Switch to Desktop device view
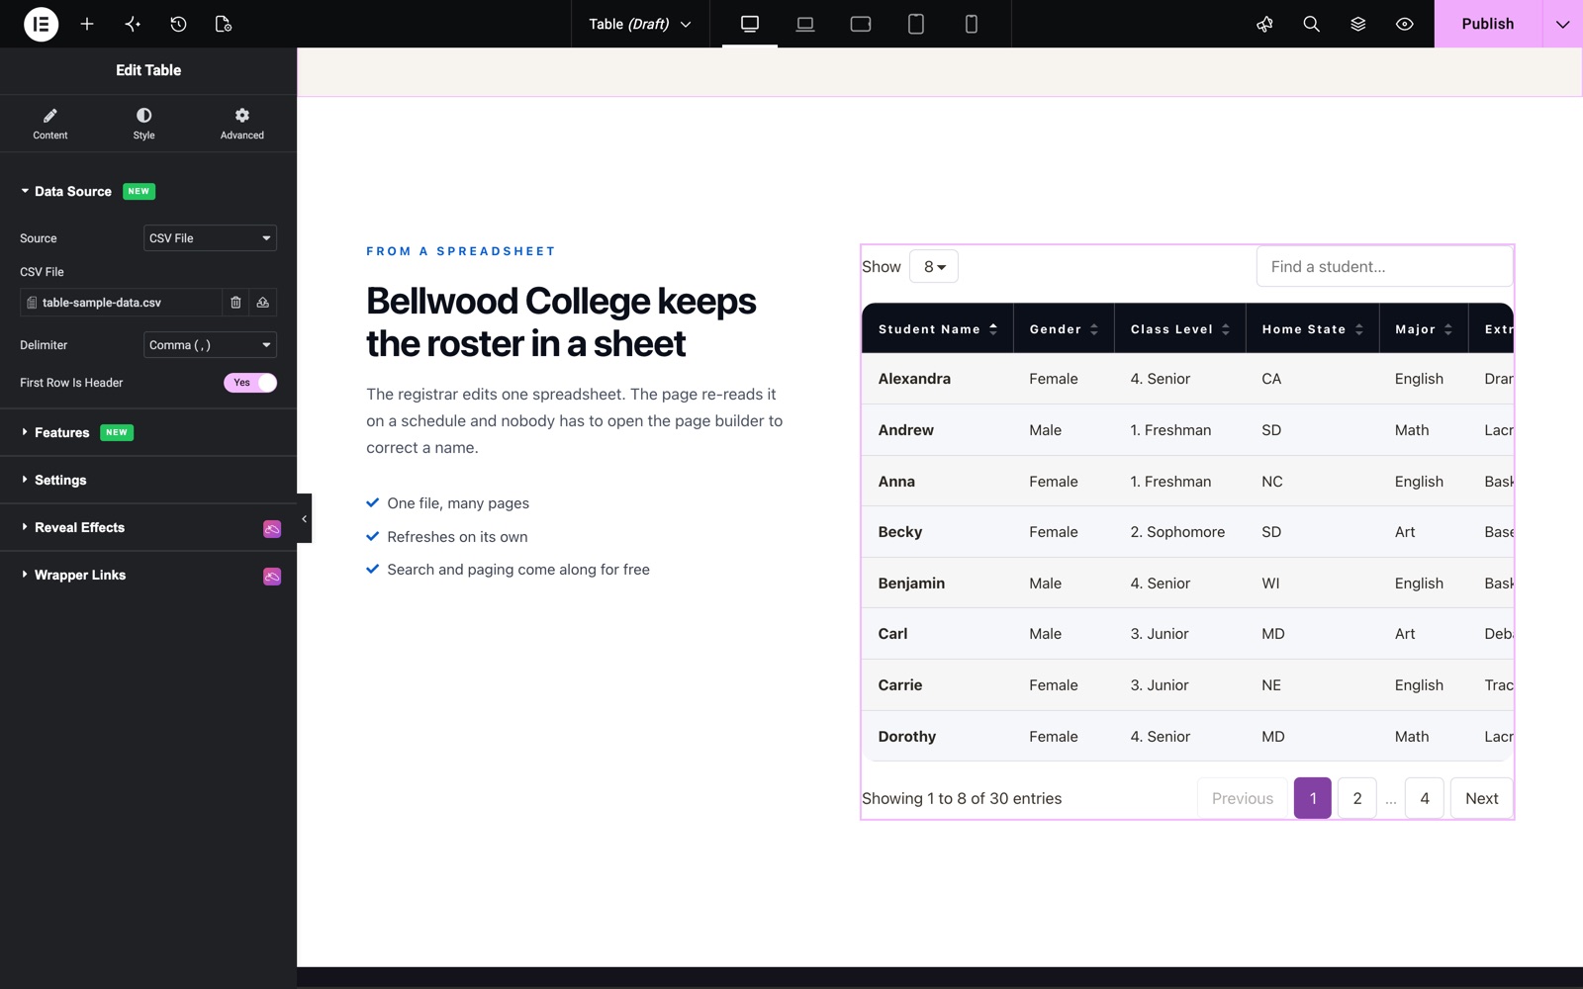This screenshot has height=989, width=1583. pos(750,24)
